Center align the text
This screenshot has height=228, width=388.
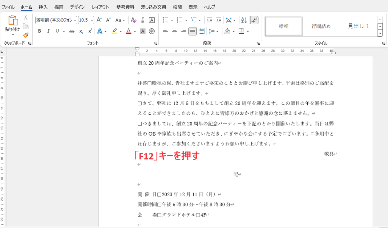[x=174, y=31]
